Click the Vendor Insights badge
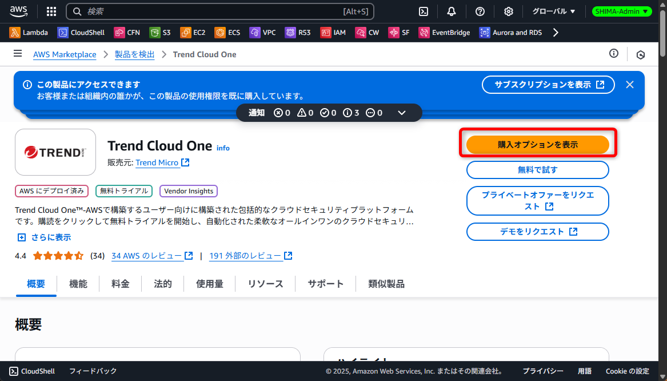The image size is (667, 381). (x=189, y=191)
